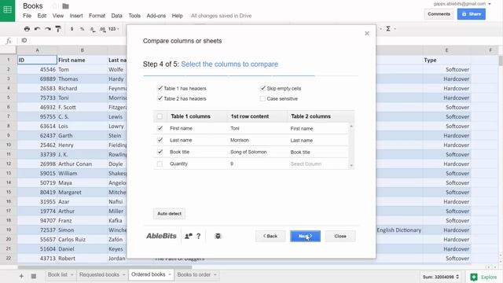The height and width of the screenshot is (283, 503).
Task: Open the Functions sigma icon
Action: (388, 29)
